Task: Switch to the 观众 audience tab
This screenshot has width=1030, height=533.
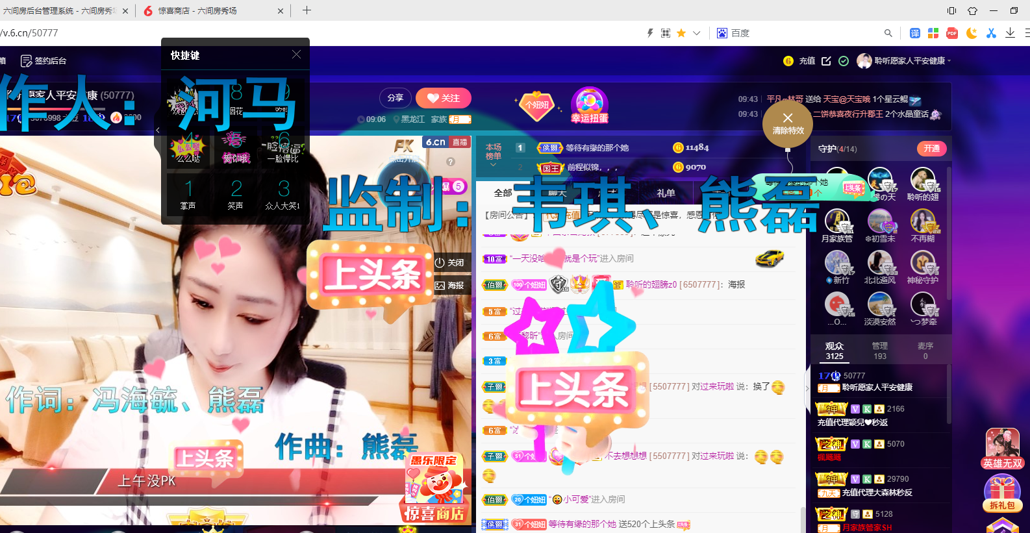Action: click(835, 351)
